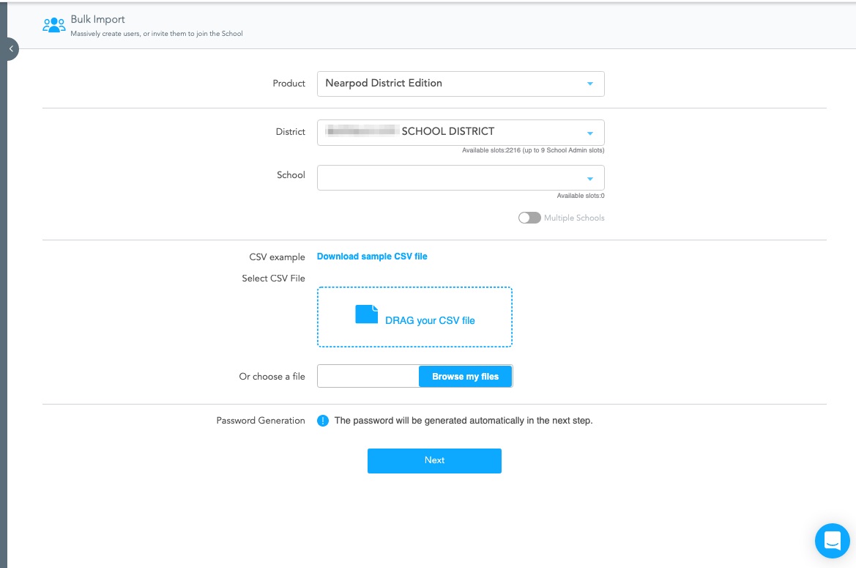Viewport: 856px width, 568px height.
Task: Expand the collapsed sidebar with chevron
Action: (x=11, y=49)
